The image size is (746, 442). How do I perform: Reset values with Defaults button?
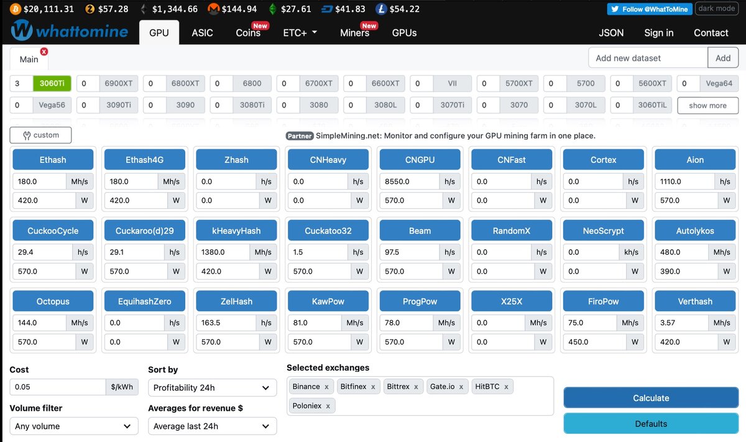click(x=651, y=423)
